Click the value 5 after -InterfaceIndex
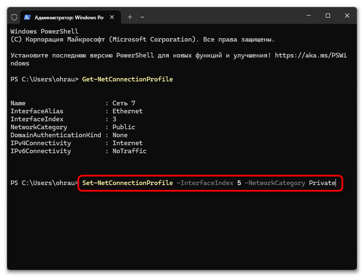This screenshot has width=364, height=277. click(239, 183)
